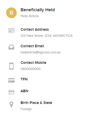Select the TFN field label
The height and width of the screenshot is (118, 92).
(x=24, y=79)
